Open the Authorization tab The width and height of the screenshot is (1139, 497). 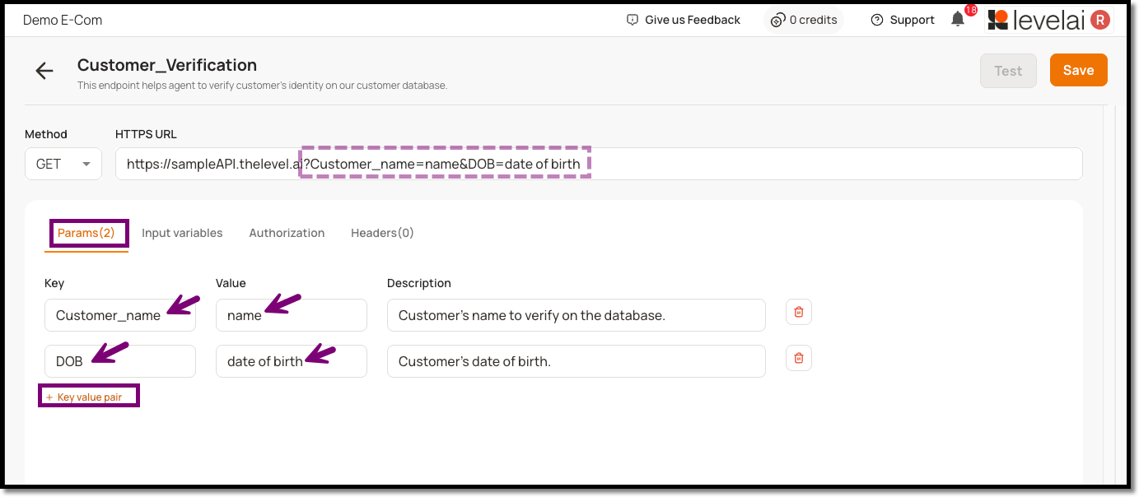(x=287, y=233)
